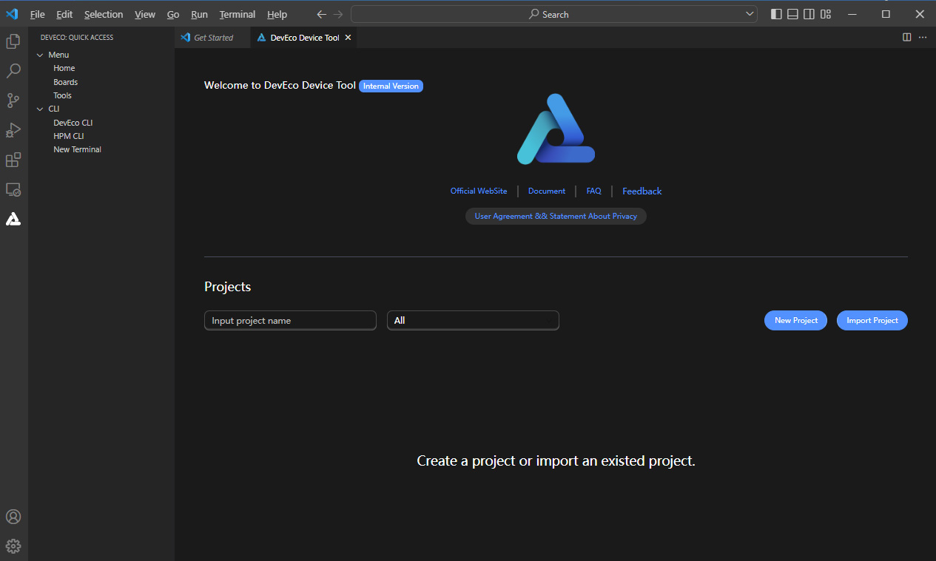936x561 pixels.
Task: Switch to the Get Started tab
Action: (x=213, y=38)
